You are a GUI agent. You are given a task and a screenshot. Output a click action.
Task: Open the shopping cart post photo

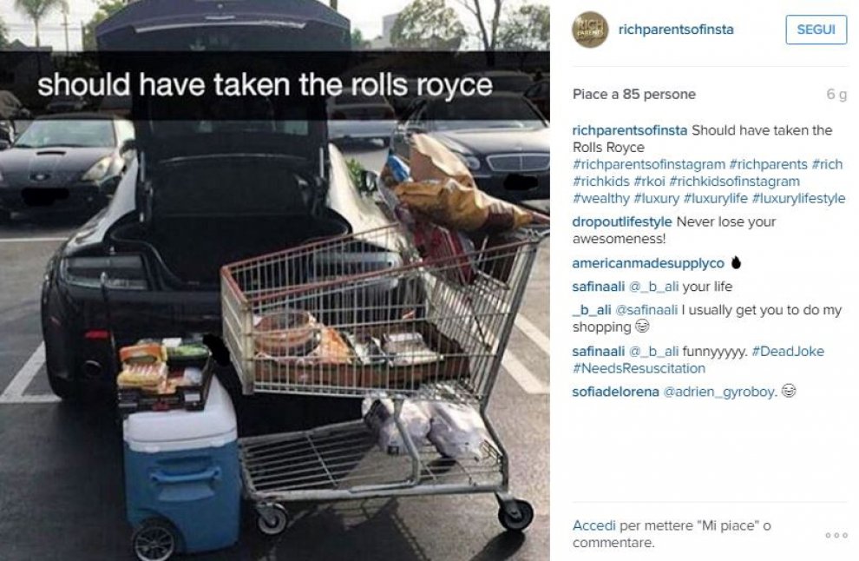click(x=275, y=280)
